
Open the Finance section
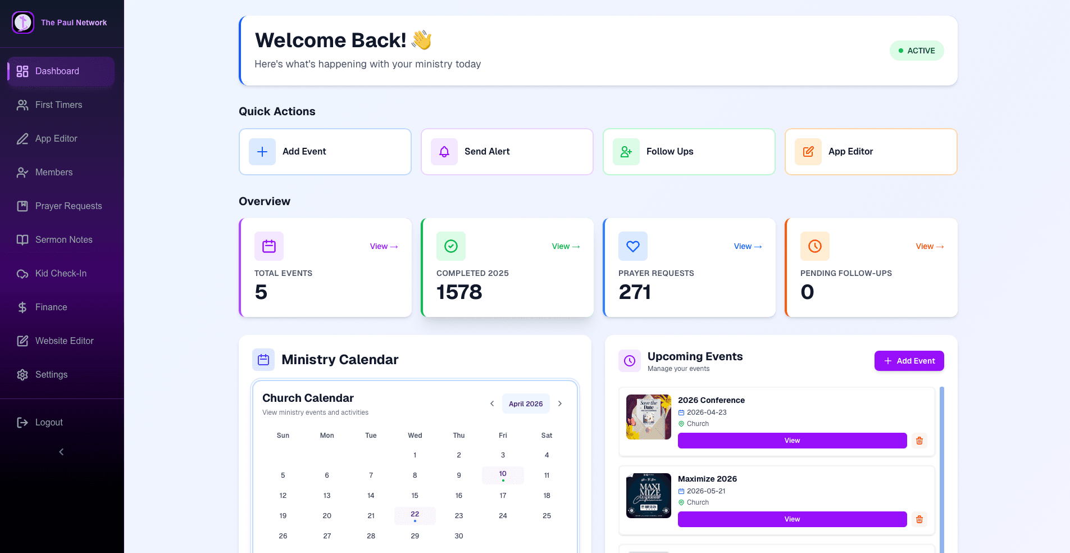[52, 307]
